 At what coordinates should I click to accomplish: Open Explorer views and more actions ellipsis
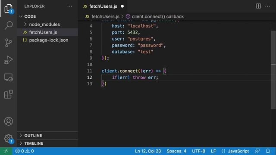click(x=70, y=6)
